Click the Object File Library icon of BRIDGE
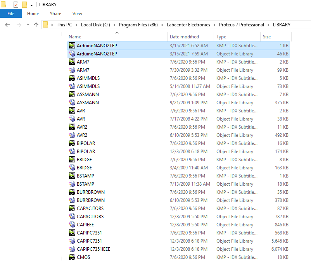Viewport: 311px width, 262px height. click(72, 167)
